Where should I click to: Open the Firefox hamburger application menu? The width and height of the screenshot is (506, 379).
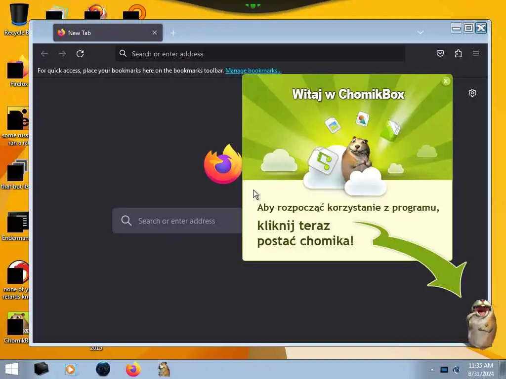pos(476,53)
